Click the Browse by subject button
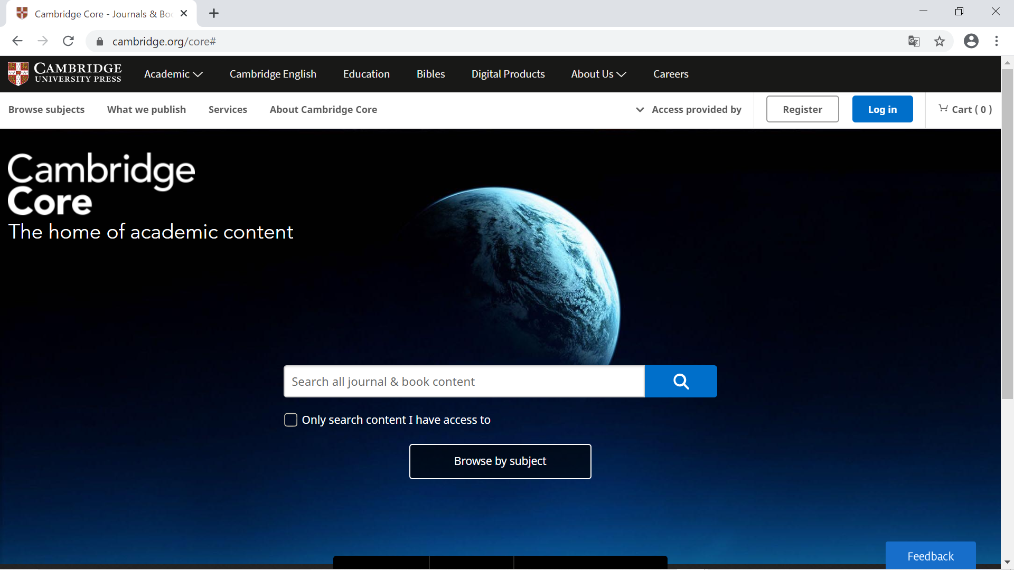Image resolution: width=1014 pixels, height=570 pixels. pos(500,461)
